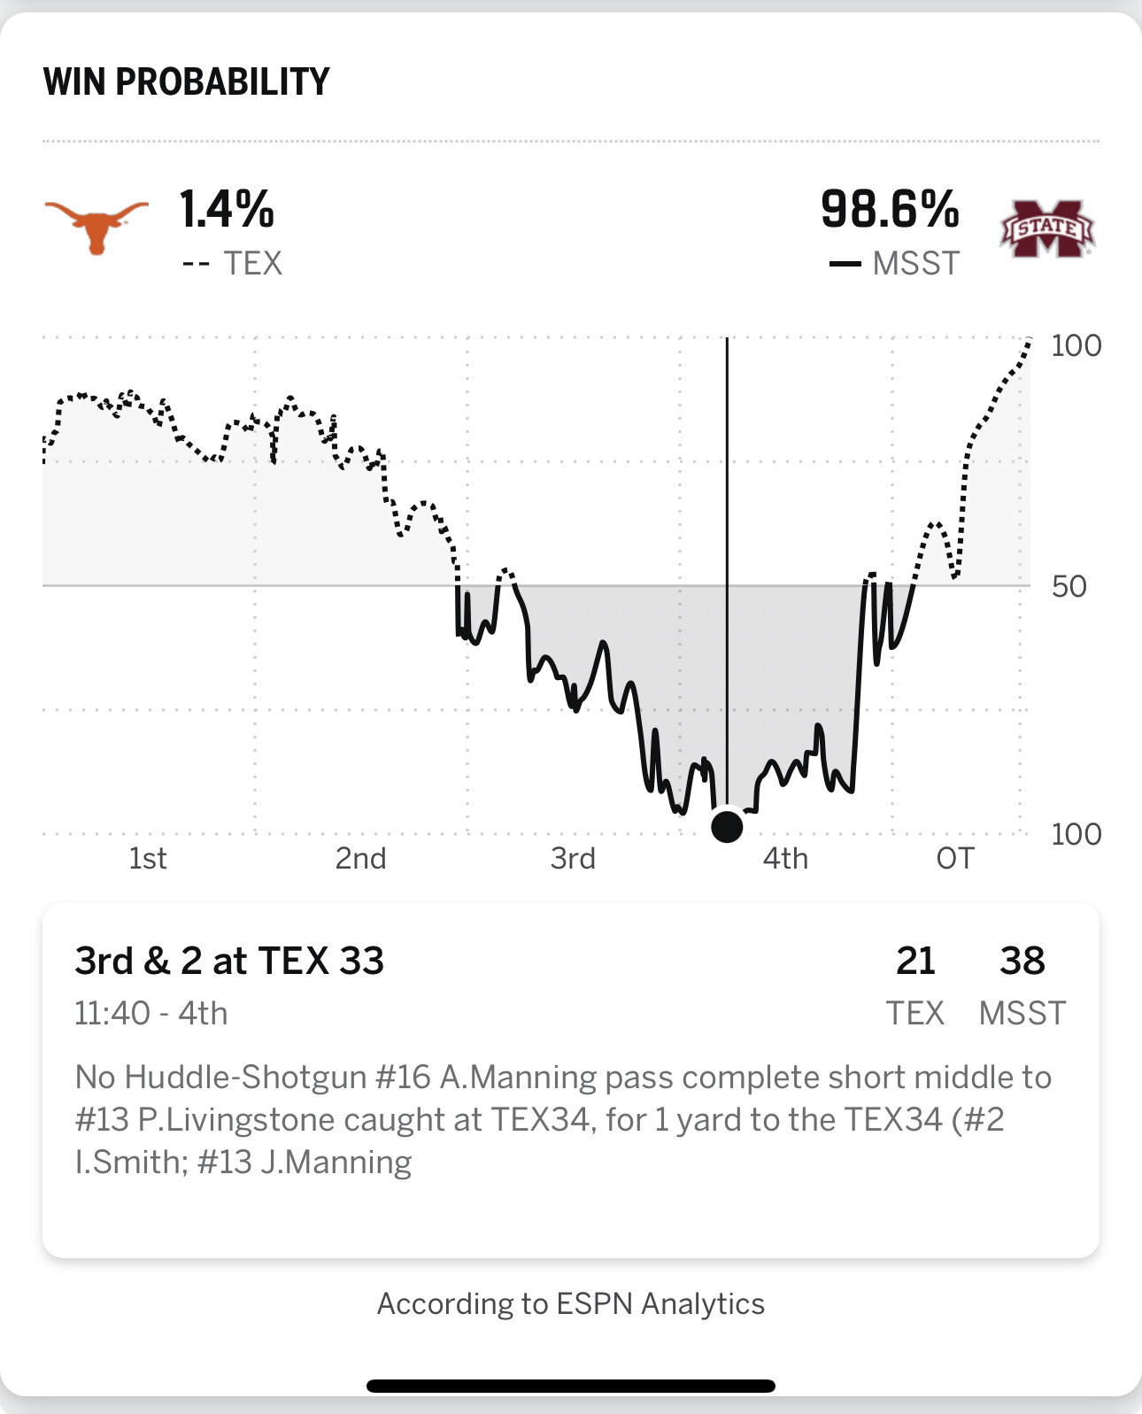Tap the Texas score of 21

click(x=915, y=962)
